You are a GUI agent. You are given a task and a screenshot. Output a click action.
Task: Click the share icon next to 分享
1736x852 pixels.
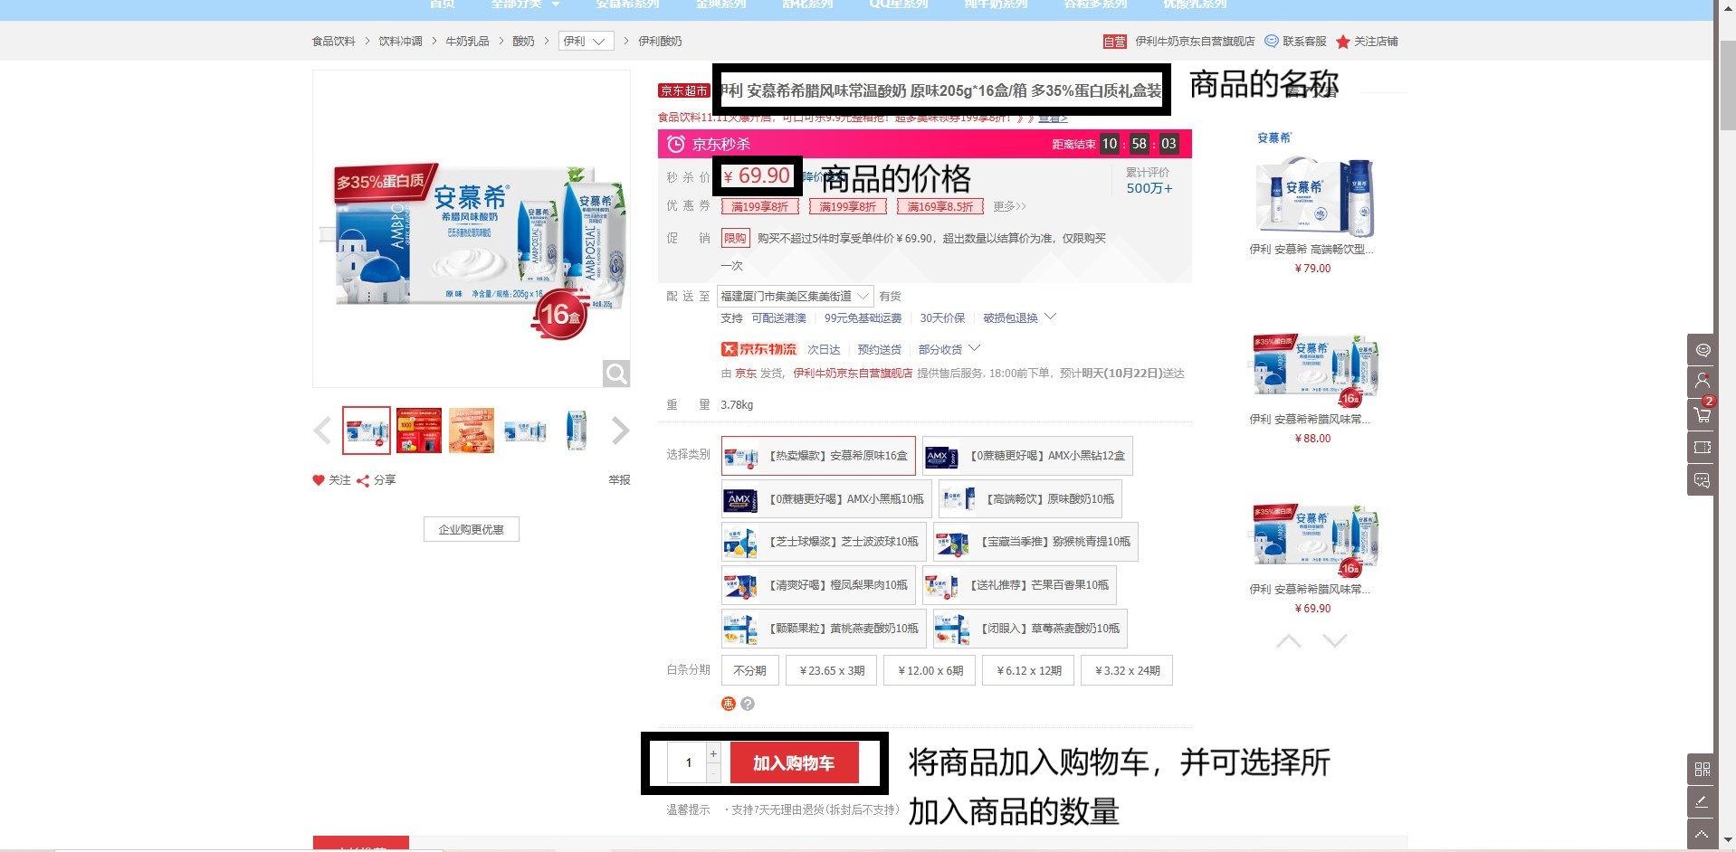tap(363, 480)
